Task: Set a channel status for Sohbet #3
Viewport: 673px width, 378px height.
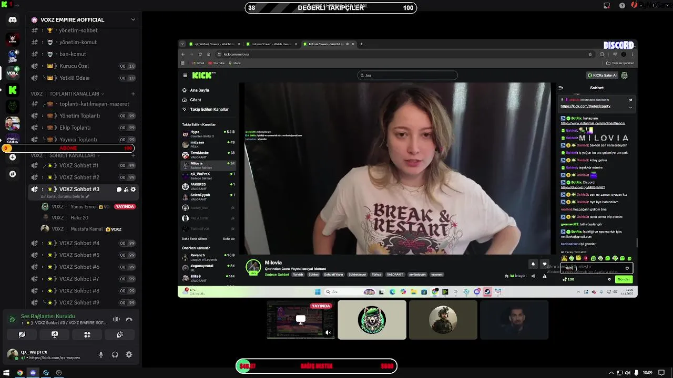Action: click(65, 196)
